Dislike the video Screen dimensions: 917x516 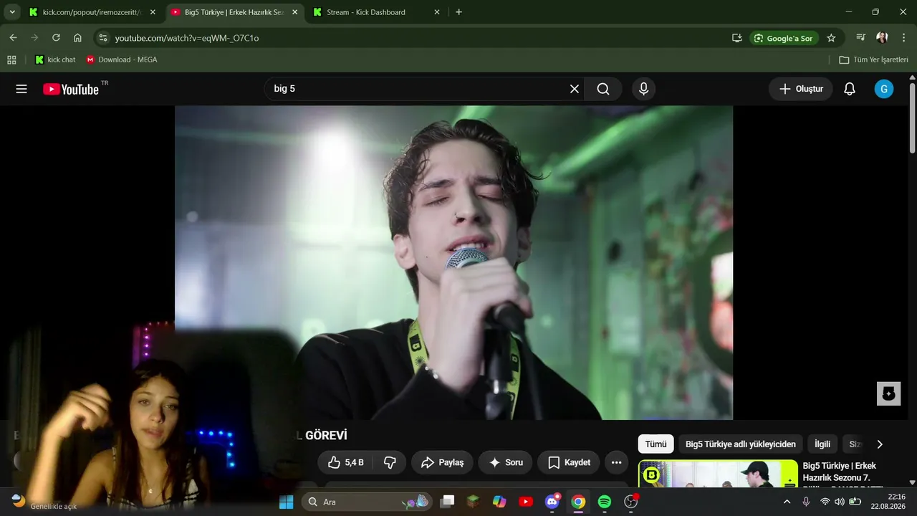click(390, 462)
